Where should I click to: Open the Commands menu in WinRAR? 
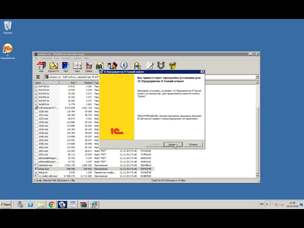[46, 58]
